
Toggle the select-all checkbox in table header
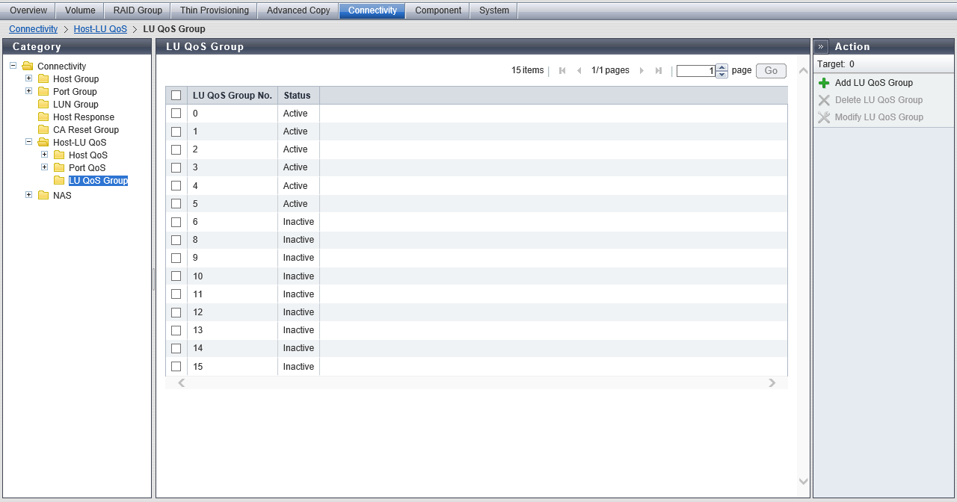(176, 96)
